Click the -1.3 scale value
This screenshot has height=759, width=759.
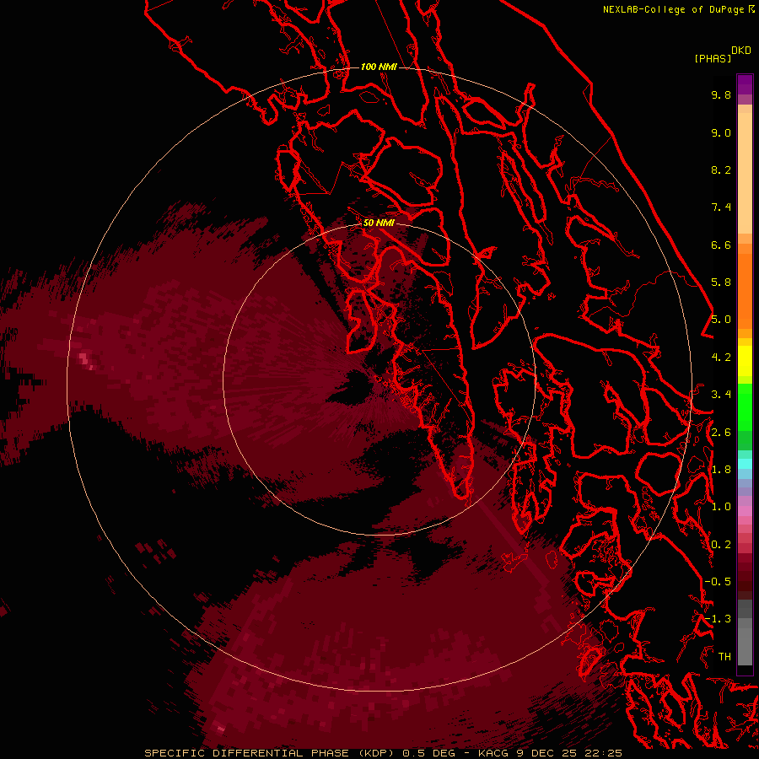tap(718, 619)
